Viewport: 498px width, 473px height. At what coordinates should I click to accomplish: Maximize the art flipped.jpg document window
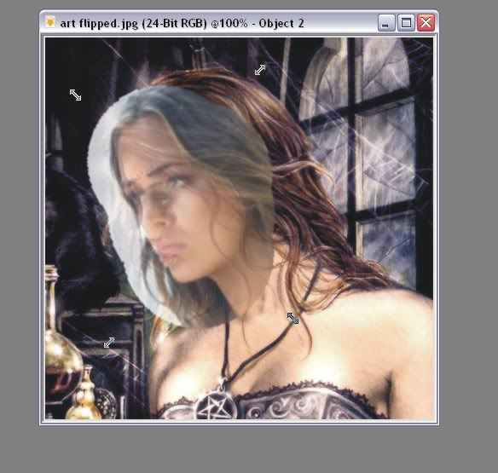click(x=406, y=22)
